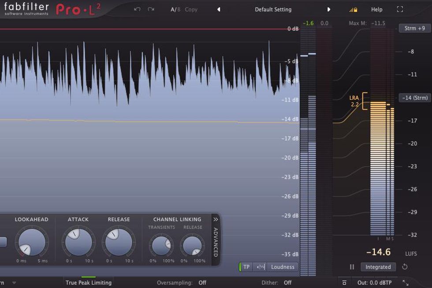Click the waveform display mode icon
Viewport: 432px width, 288px height.
pos(261,267)
